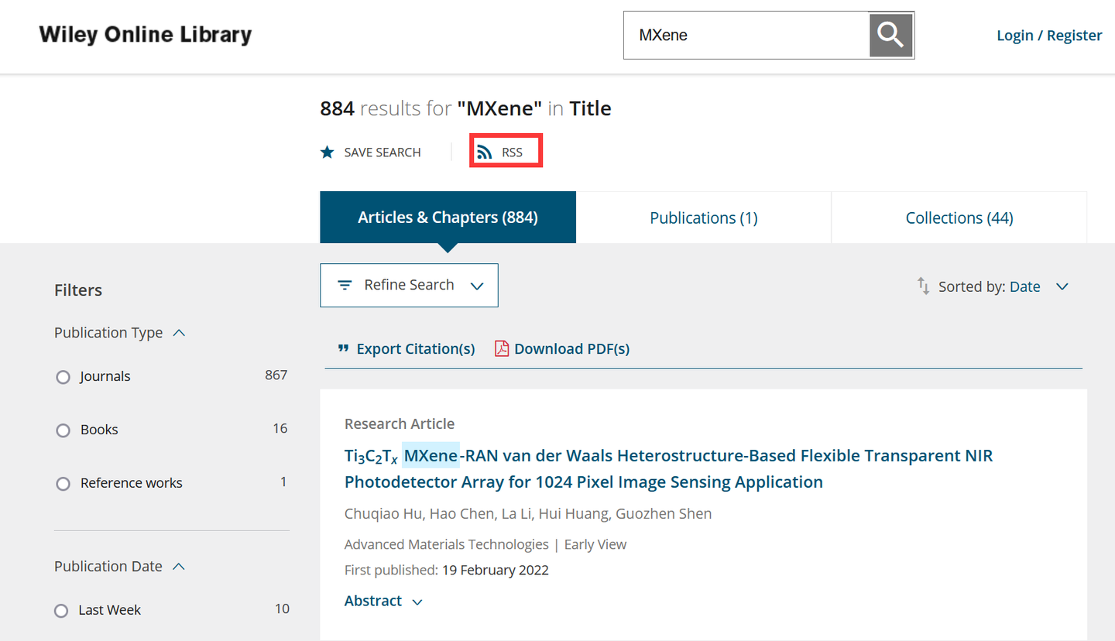Switch to the Publications (1) tab
1115x641 pixels.
(703, 218)
